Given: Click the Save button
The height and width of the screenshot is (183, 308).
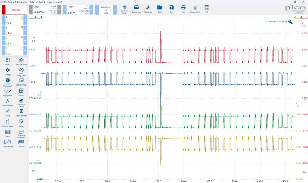Looking at the screenshot, I should 171,9.
